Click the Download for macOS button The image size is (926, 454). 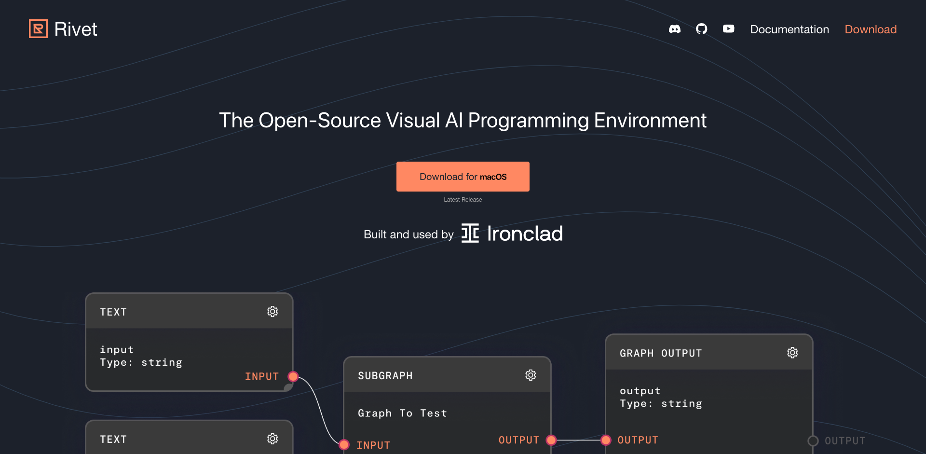coord(463,177)
